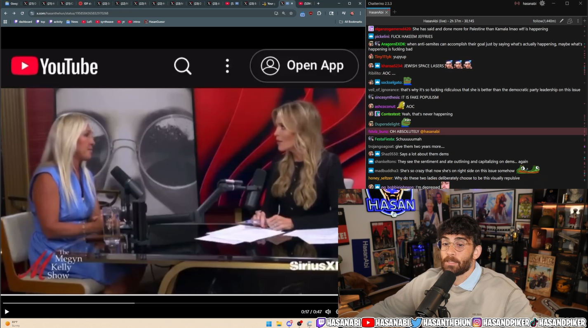This screenshot has width=588, height=328.
Task: Open the synthwave bookmark
Action: click(104, 21)
